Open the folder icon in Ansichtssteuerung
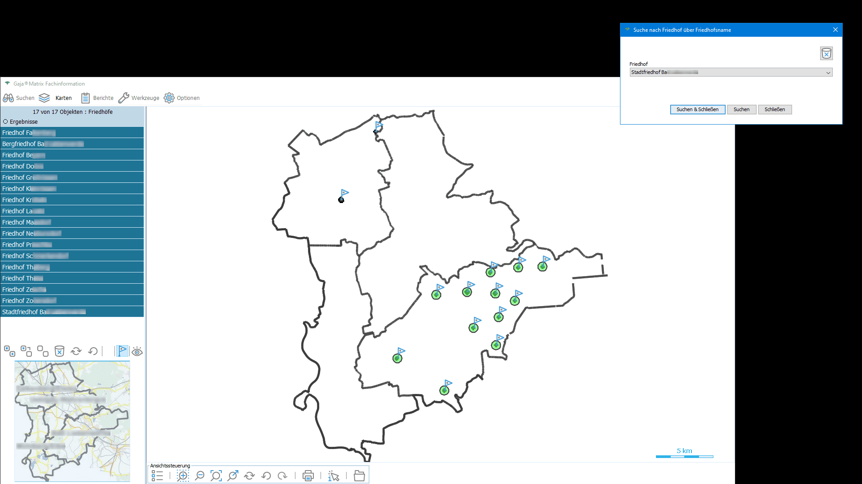This screenshot has width=862, height=484. click(359, 476)
